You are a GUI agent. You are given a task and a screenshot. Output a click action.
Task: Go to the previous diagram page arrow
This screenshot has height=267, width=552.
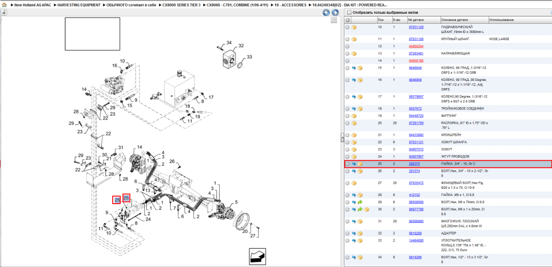pos(326,13)
